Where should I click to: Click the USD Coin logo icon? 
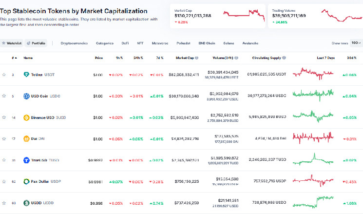[26, 96]
